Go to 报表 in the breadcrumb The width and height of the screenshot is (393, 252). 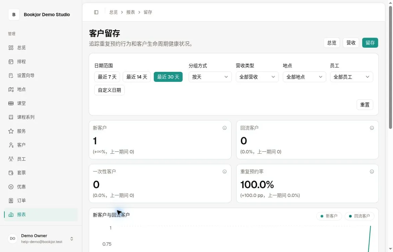(131, 12)
